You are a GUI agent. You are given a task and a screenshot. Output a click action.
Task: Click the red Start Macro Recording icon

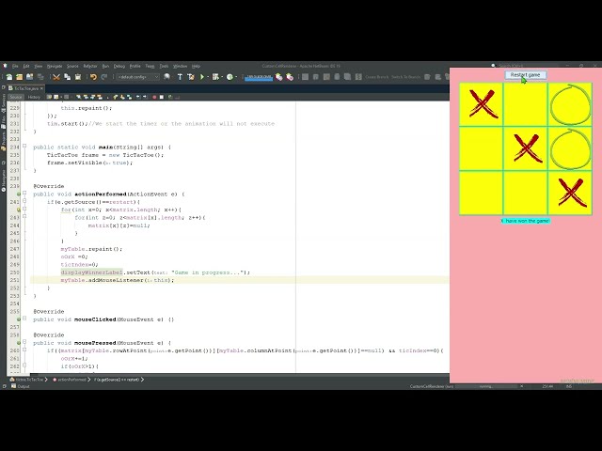(154, 97)
